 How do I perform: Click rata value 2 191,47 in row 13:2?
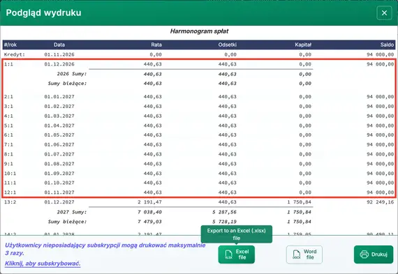click(x=149, y=202)
